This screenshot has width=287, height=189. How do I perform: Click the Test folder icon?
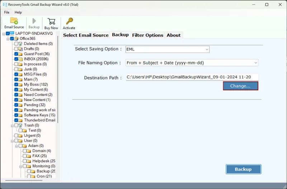tap(24, 130)
